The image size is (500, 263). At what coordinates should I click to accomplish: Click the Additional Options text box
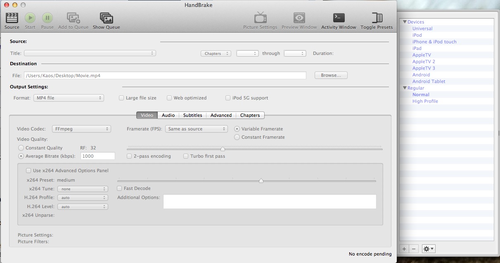[x=270, y=201]
